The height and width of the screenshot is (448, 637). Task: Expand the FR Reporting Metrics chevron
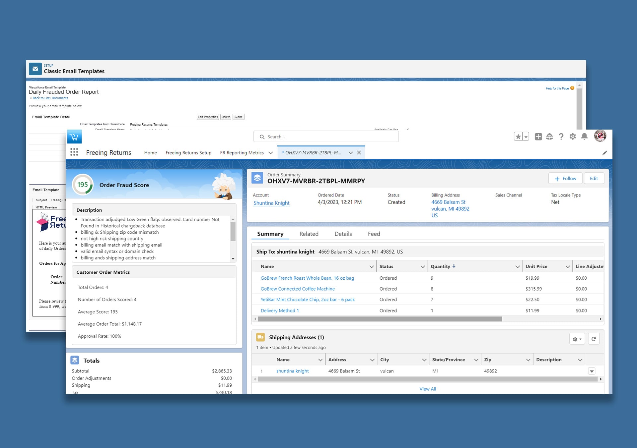click(x=271, y=153)
